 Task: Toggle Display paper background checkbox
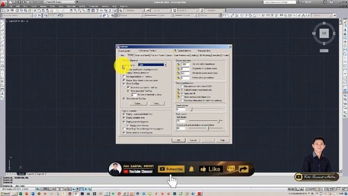pyautogui.click(x=124, y=121)
